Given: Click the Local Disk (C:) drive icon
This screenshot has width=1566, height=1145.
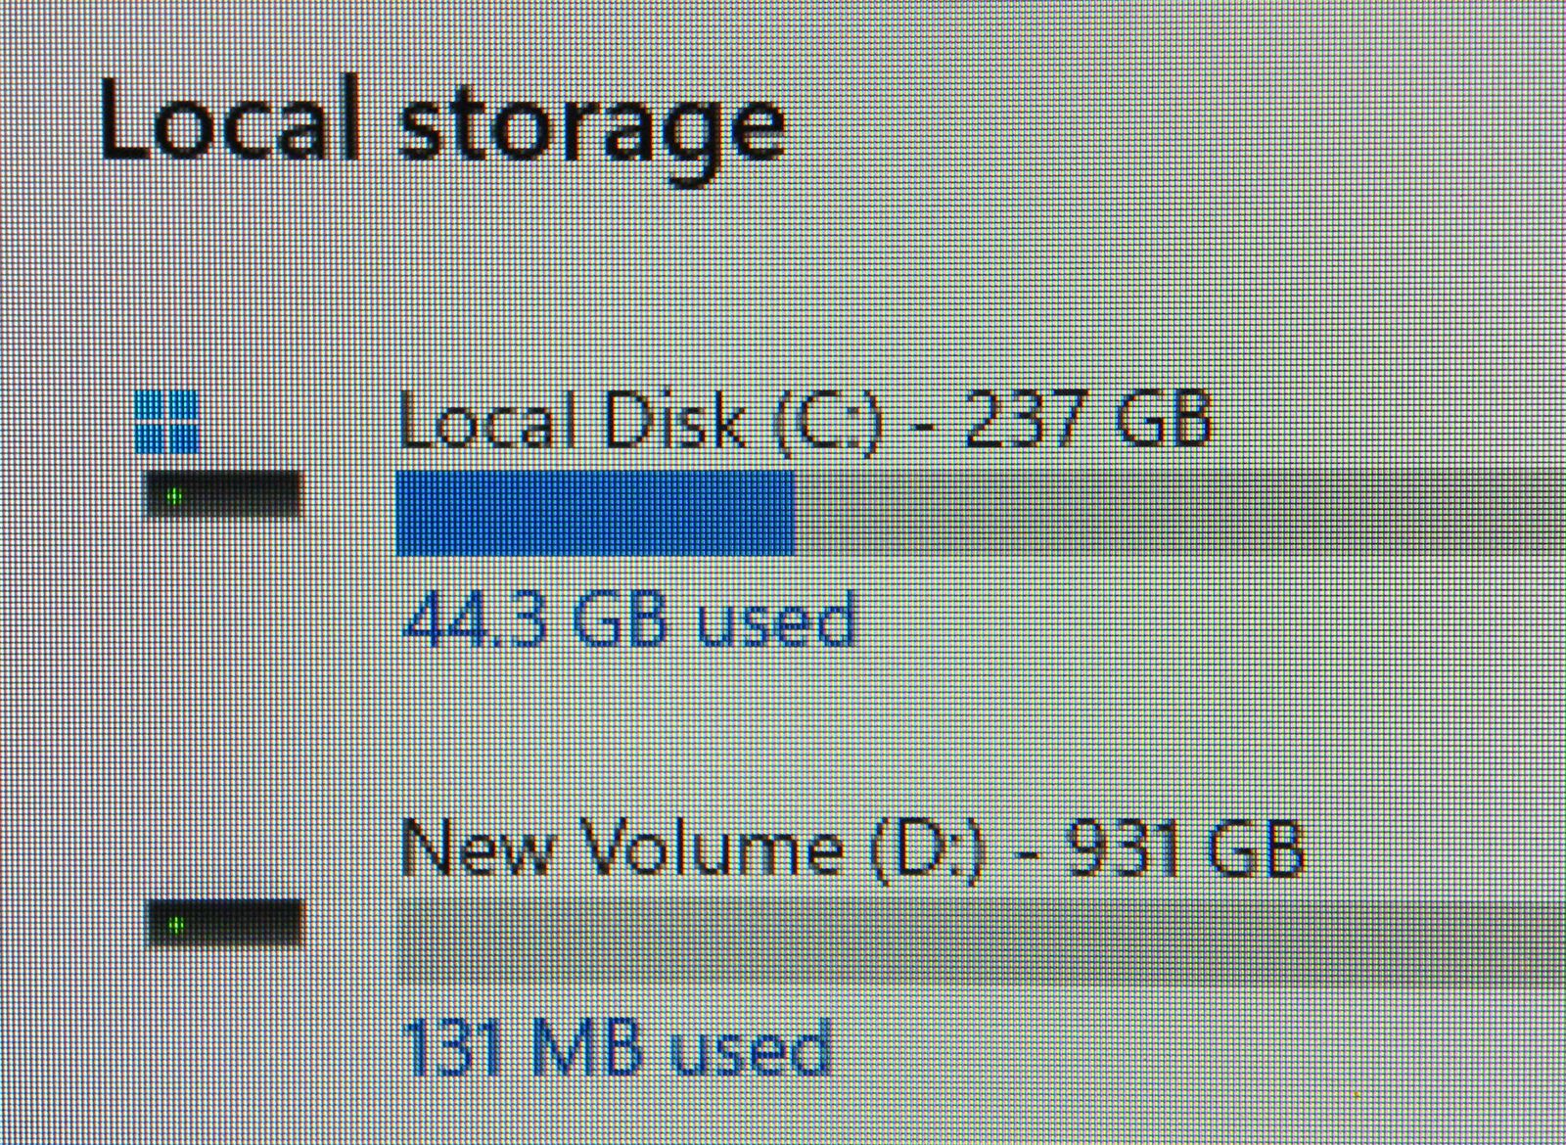Looking at the screenshot, I should 224,493.
